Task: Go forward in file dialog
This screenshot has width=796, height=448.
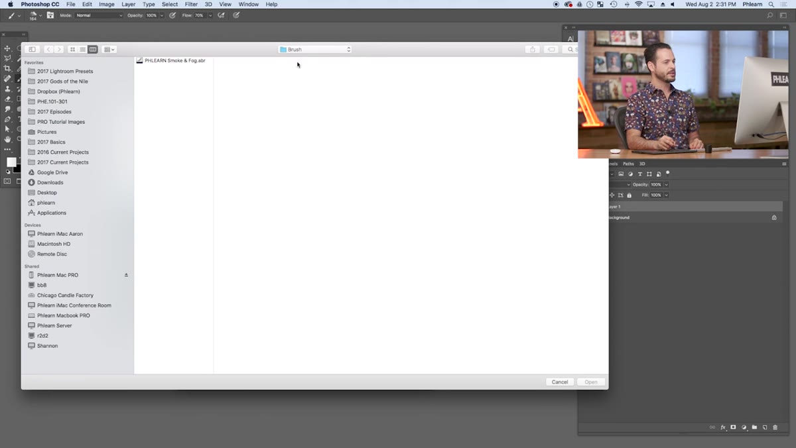Action: (59, 50)
